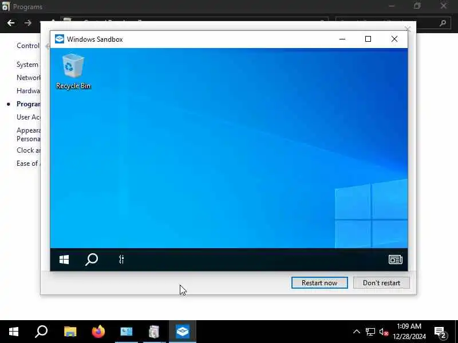Maximize the Windows Sandbox window
Viewport: 458px width, 343px height.
pyautogui.click(x=368, y=39)
